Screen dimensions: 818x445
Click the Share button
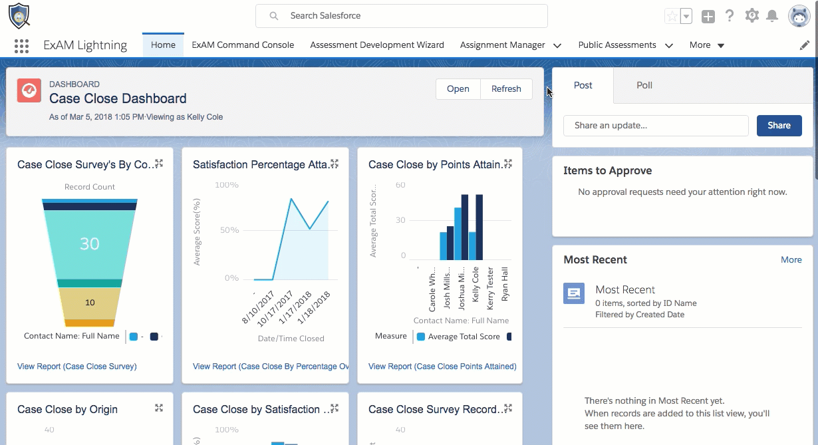pos(779,126)
